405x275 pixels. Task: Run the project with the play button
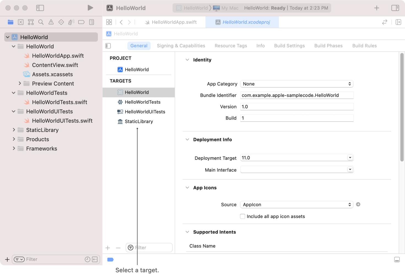click(90, 8)
